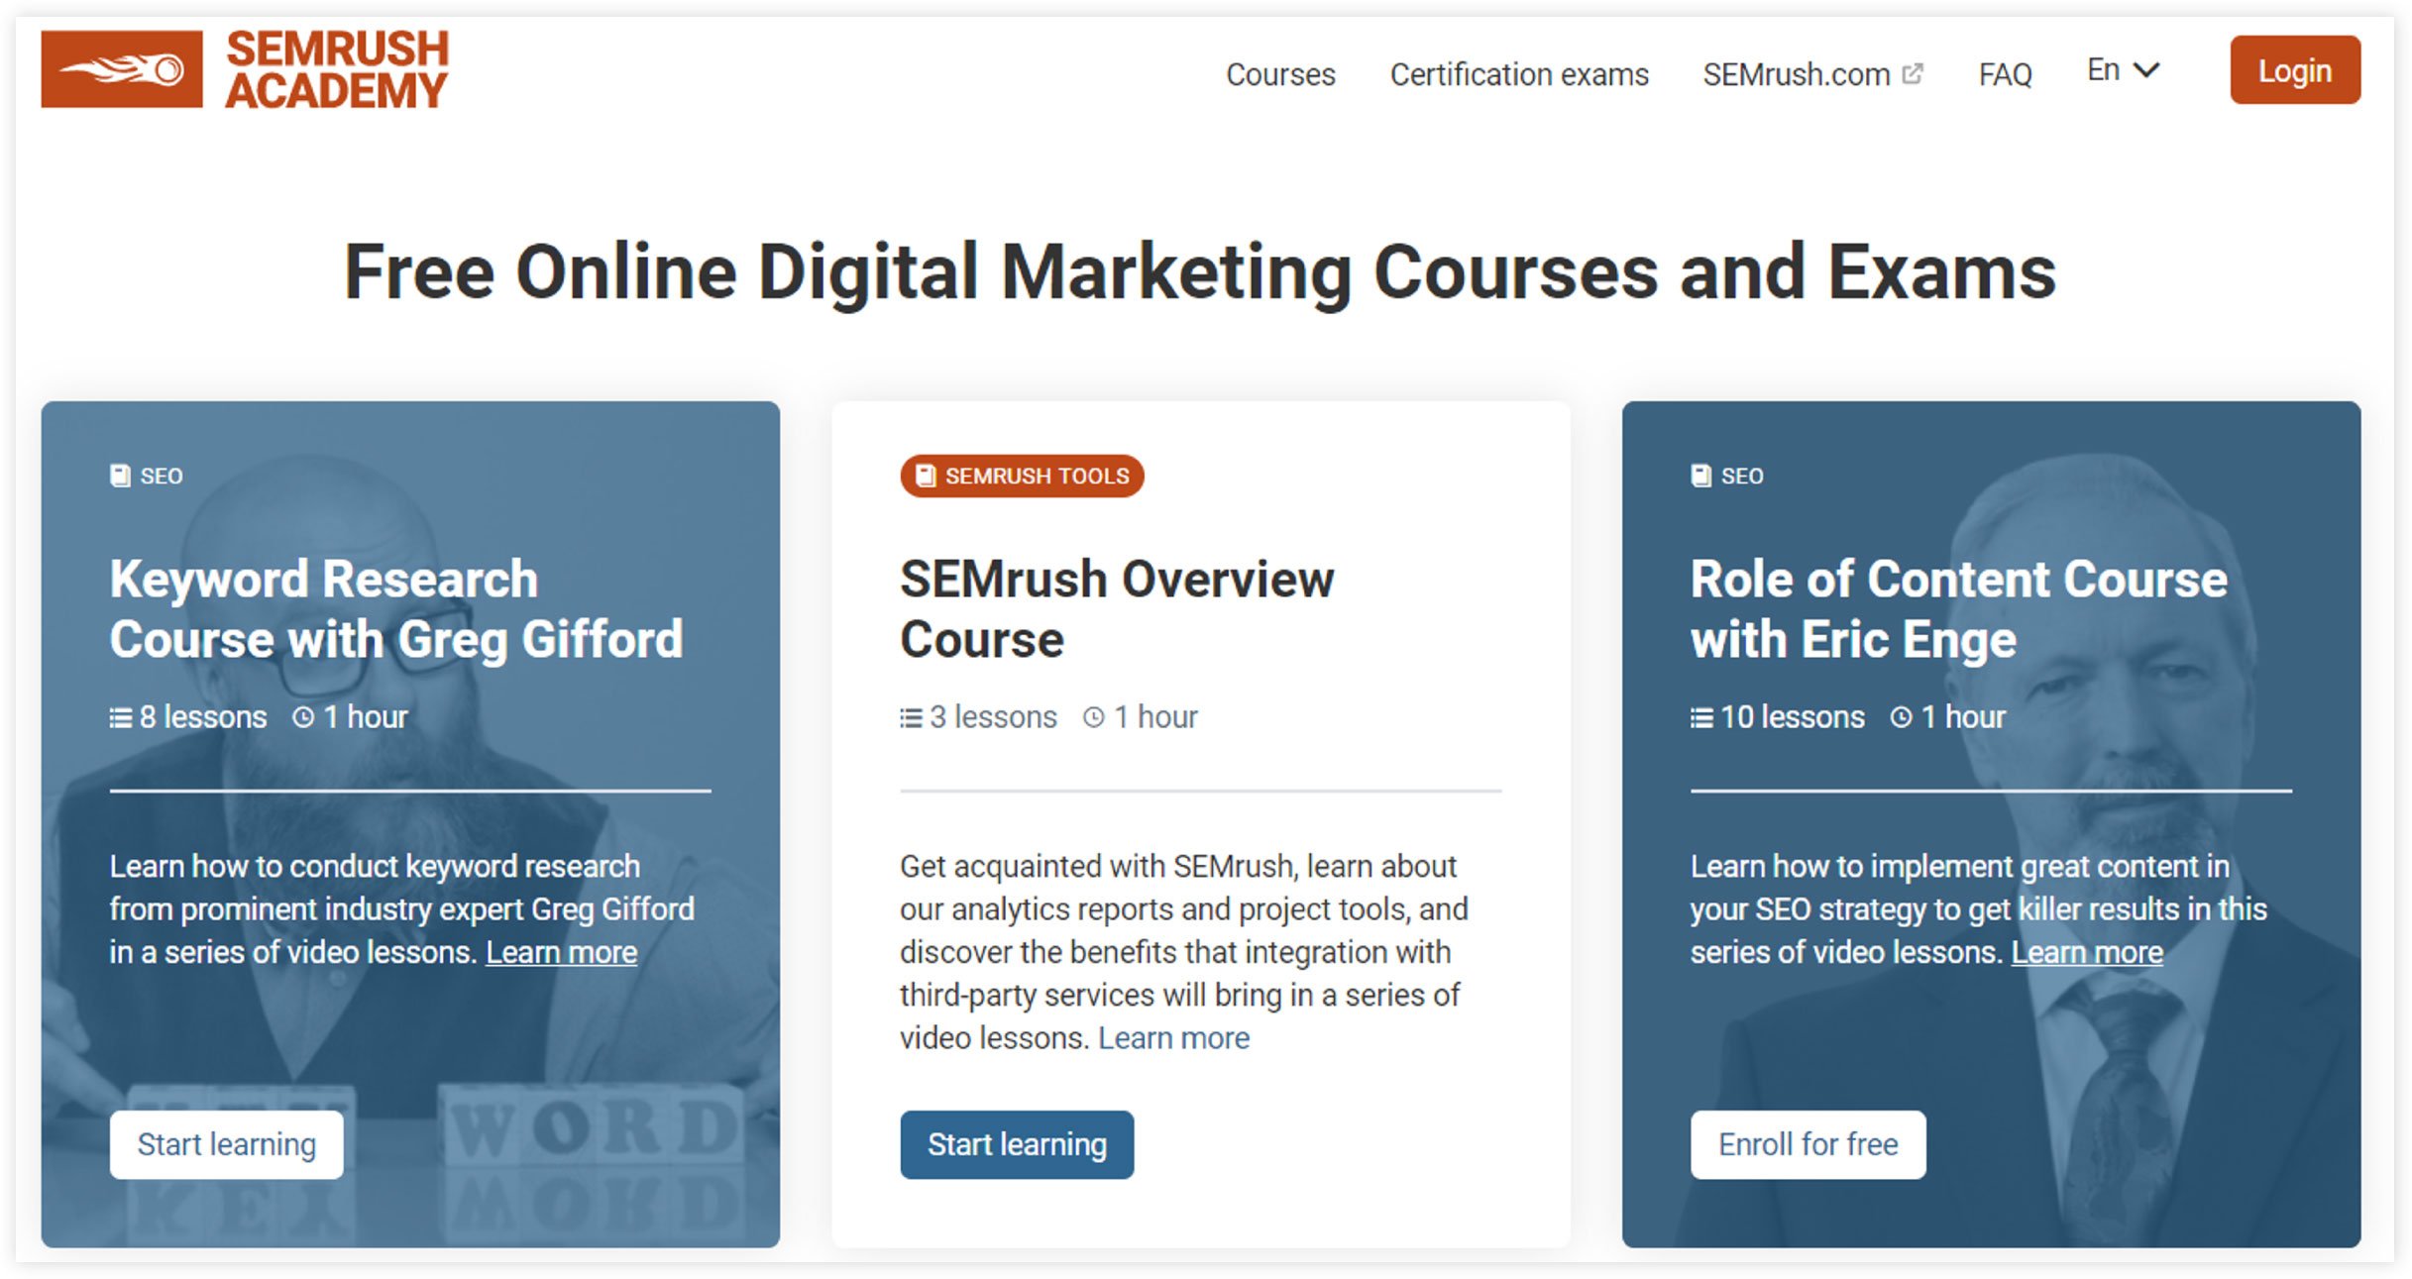Click the '3 lessons' text
Image resolution: width=2412 pixels, height=1279 pixels.
tap(993, 716)
